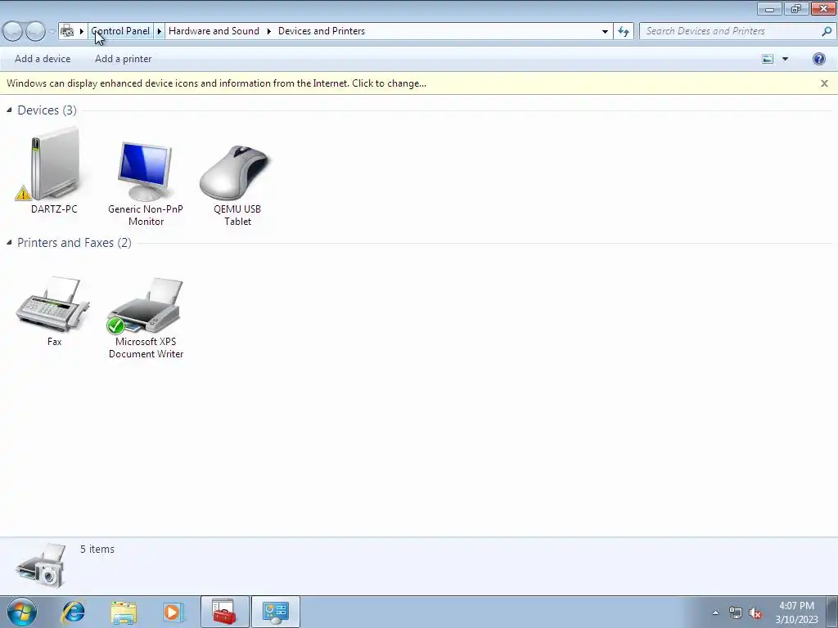Click Add a device command
Viewport: 838px width, 628px height.
point(43,59)
